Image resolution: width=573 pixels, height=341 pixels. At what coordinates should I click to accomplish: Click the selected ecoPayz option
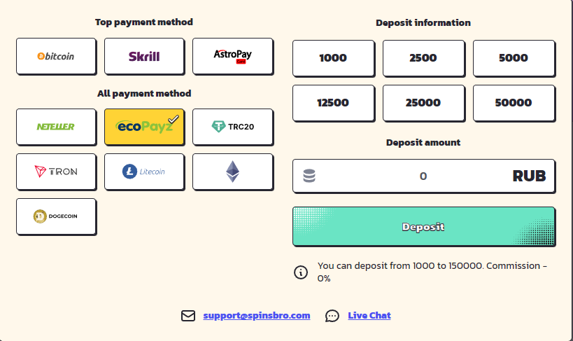tap(144, 127)
